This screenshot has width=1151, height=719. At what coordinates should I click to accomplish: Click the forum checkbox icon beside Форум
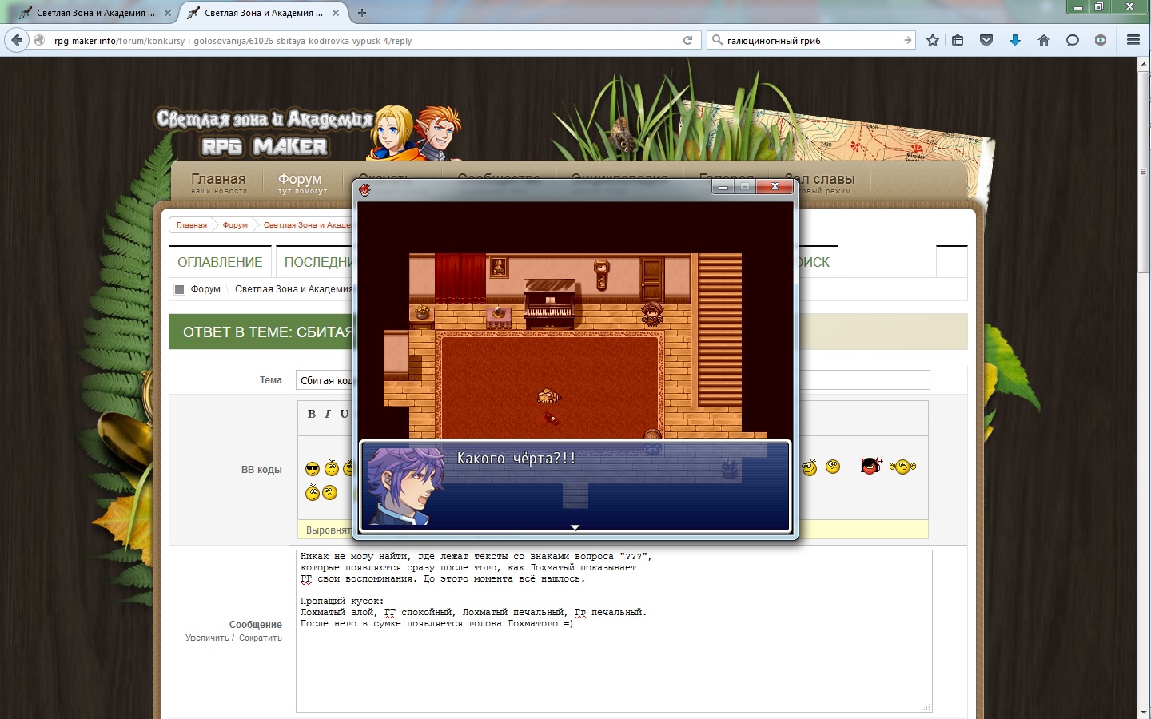(180, 289)
